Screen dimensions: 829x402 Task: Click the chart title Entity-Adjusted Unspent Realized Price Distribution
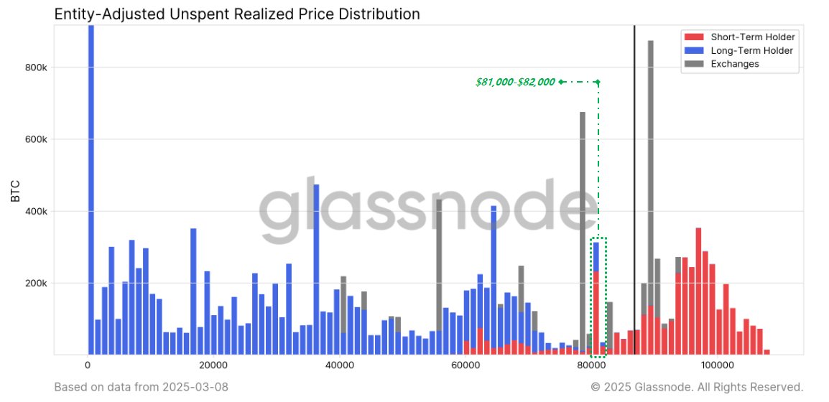(237, 14)
